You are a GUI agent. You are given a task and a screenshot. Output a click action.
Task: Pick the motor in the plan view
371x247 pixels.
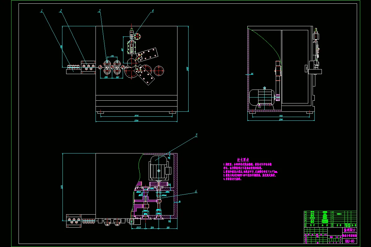[x=160, y=168]
